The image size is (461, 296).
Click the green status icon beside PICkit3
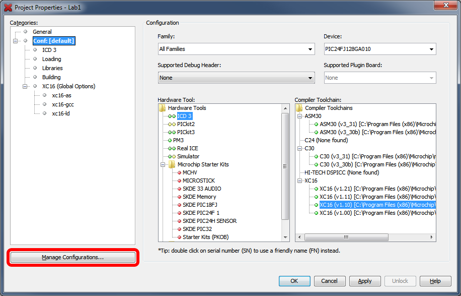pos(172,132)
